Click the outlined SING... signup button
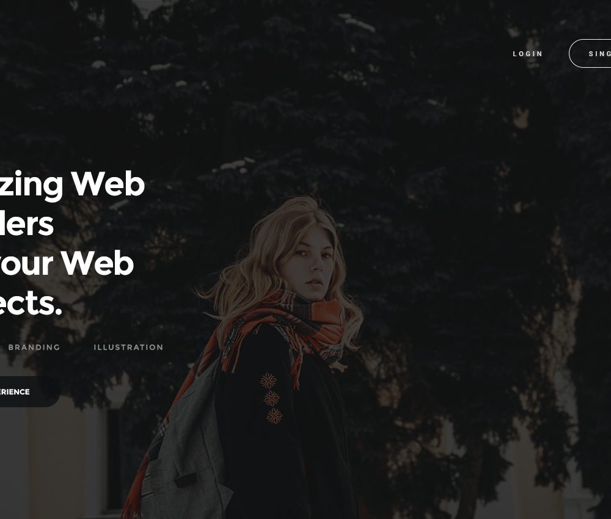This screenshot has width=611, height=519. (x=590, y=53)
